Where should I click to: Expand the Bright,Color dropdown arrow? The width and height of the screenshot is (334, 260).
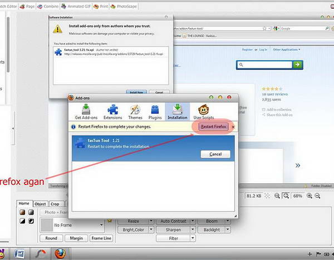pyautogui.click(x=151, y=230)
